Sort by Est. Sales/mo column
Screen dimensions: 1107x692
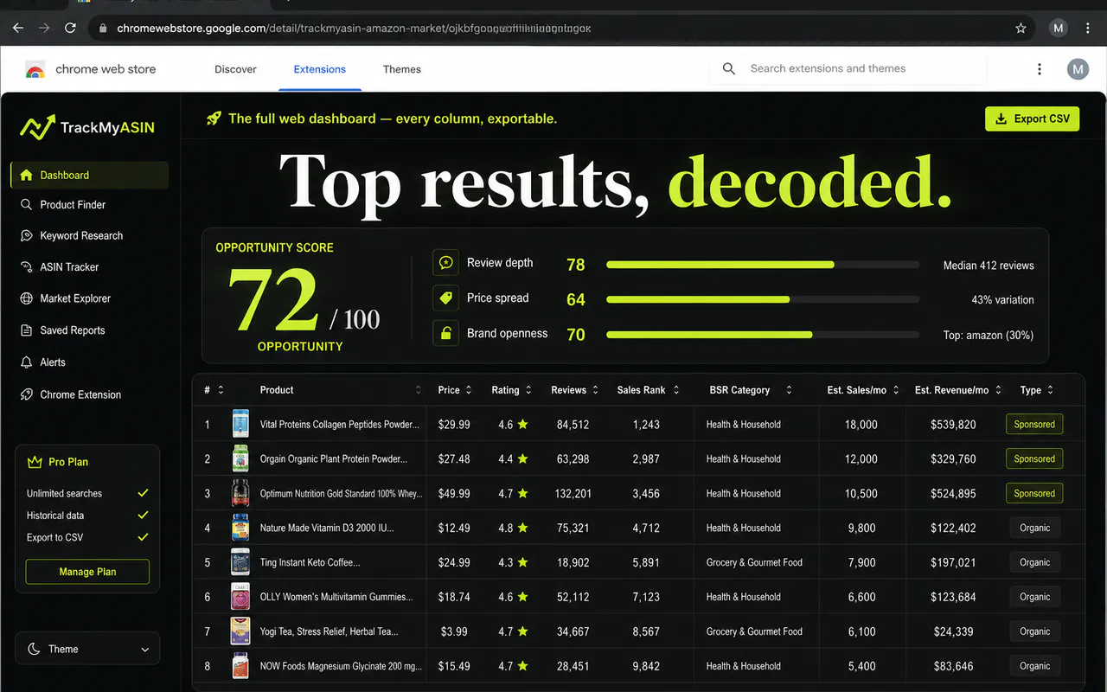click(896, 390)
